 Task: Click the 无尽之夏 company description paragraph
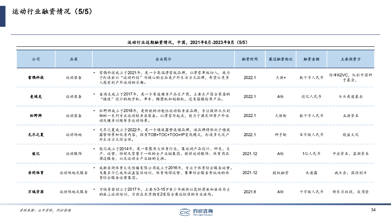click(164, 135)
